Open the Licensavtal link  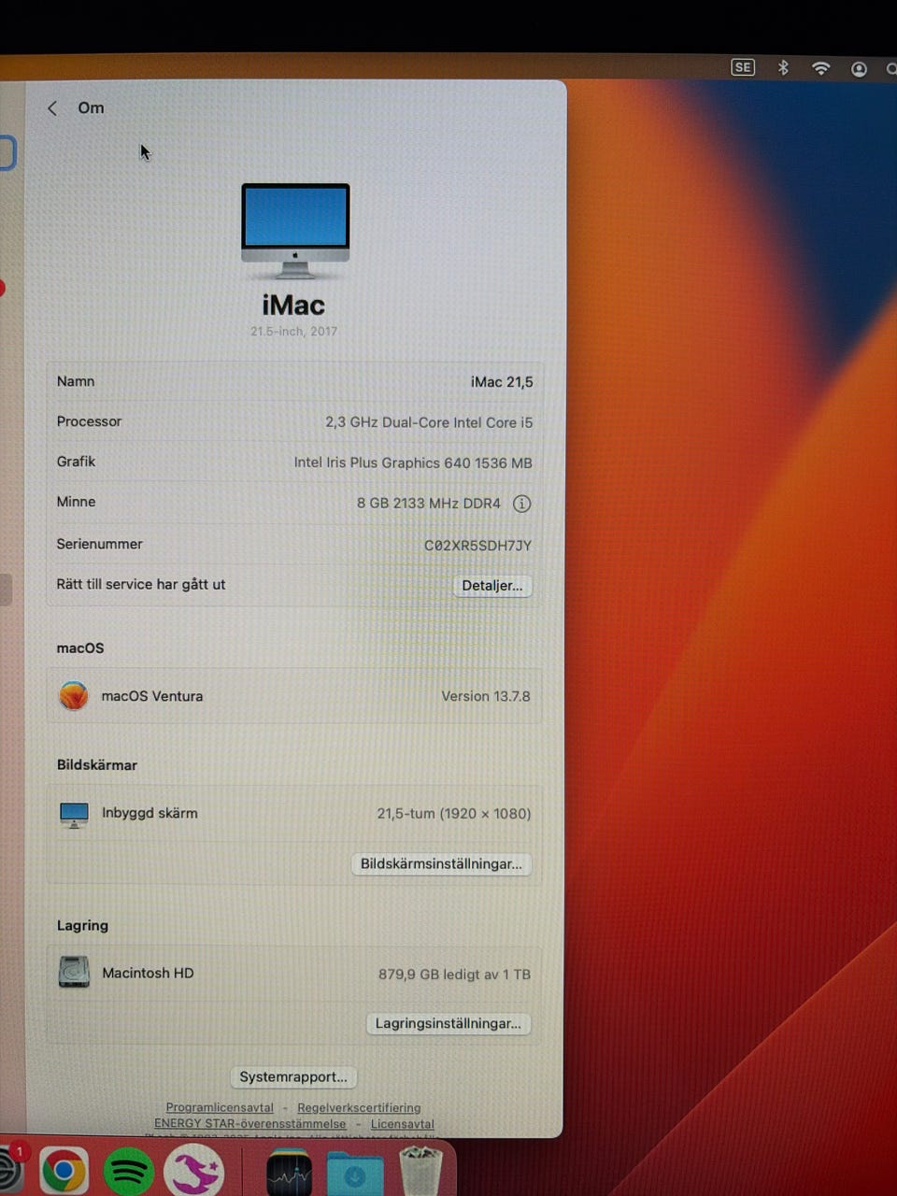point(403,1123)
